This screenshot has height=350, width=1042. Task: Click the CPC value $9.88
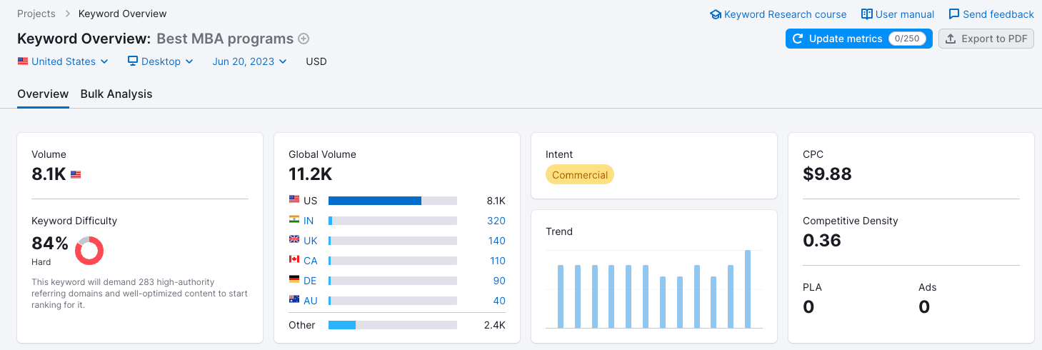[827, 174]
